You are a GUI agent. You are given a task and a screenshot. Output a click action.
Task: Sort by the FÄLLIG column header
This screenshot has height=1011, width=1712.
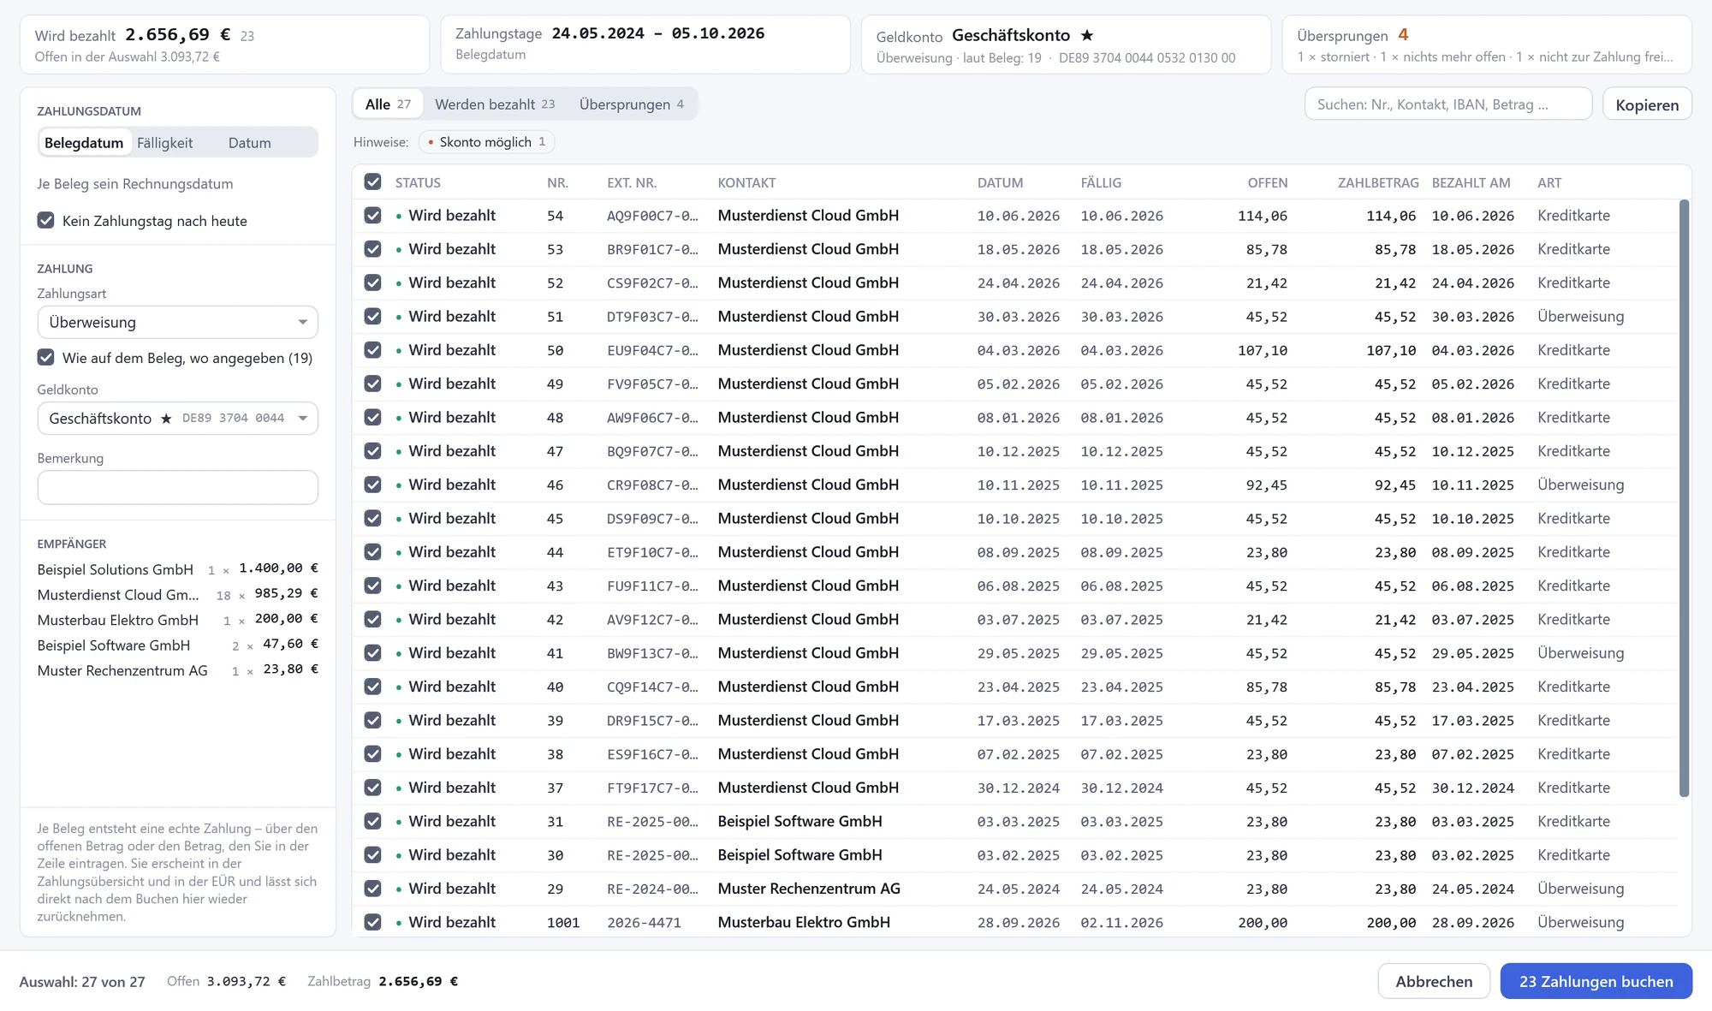tap(1101, 182)
